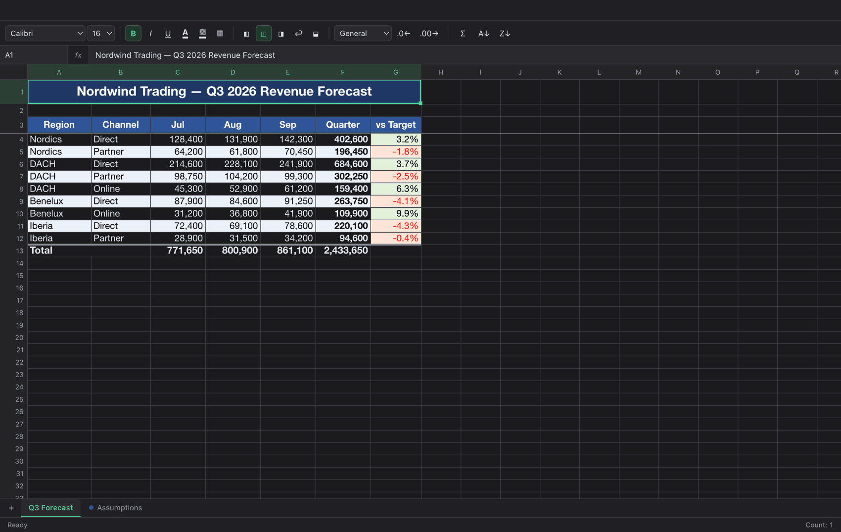841x532 pixels.
Task: Select the Iberia cell in row 12
Action: point(59,239)
